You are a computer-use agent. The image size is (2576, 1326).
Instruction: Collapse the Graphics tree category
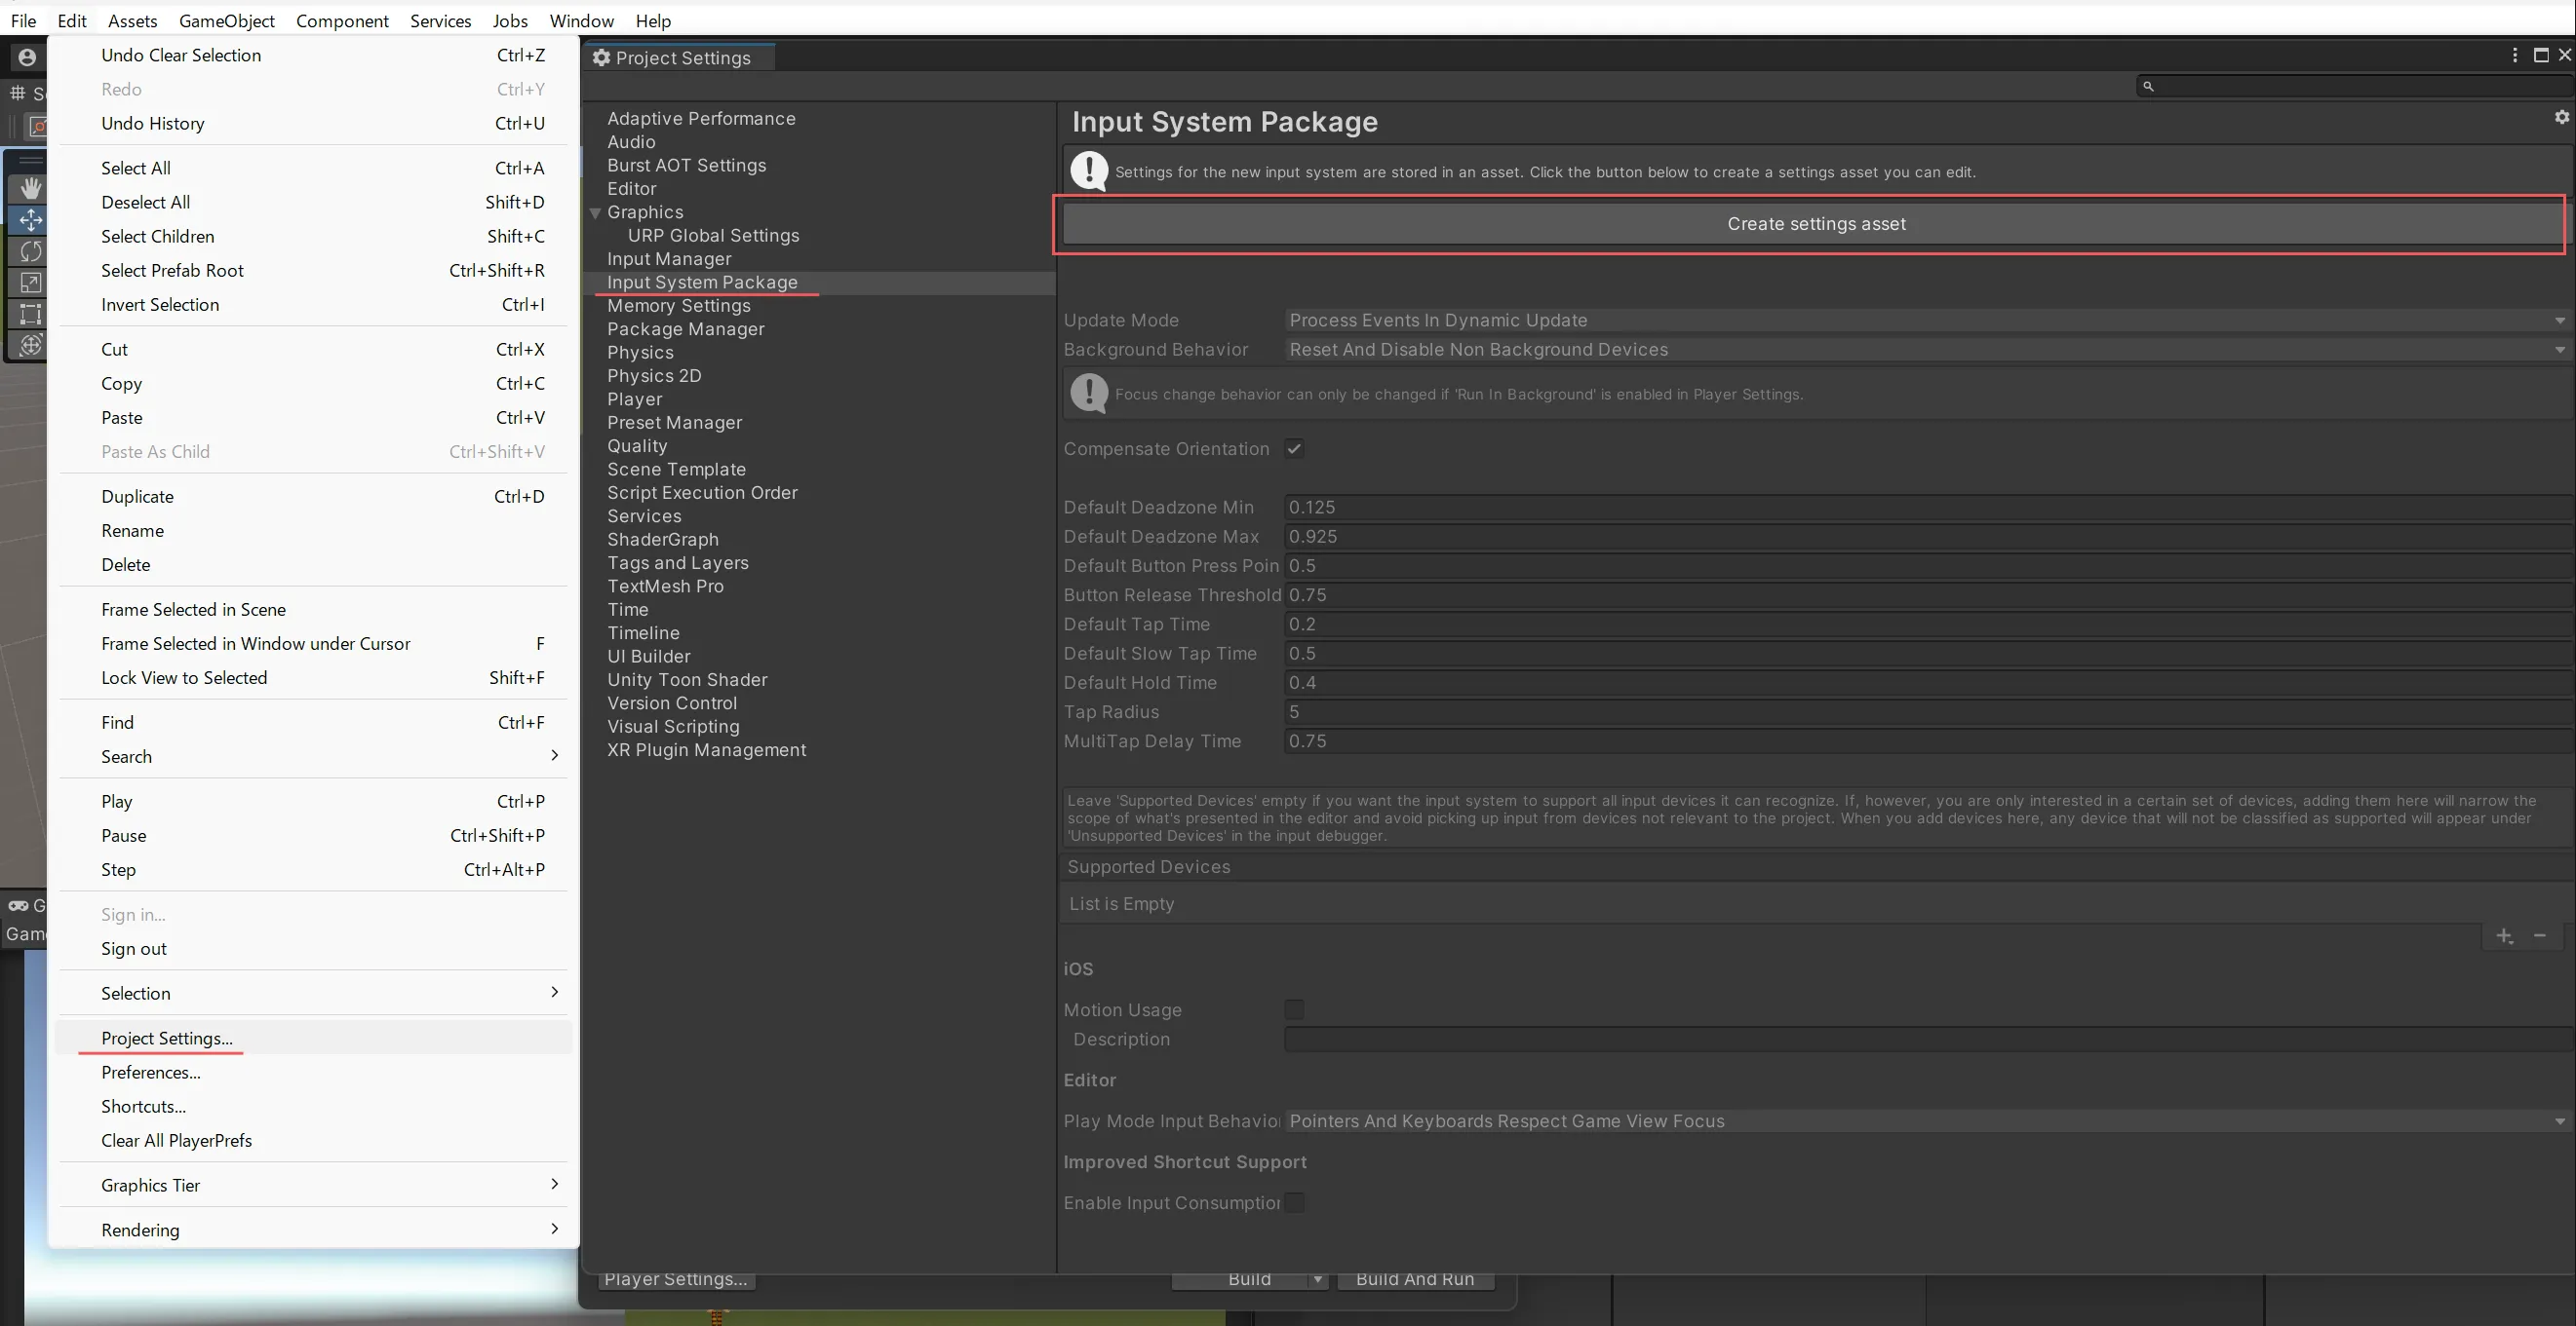pyautogui.click(x=596, y=212)
